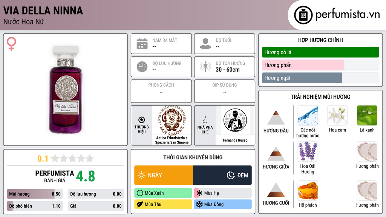This screenshot has height=217, width=386.
Task: Click the Độ phổ biến 1.10 score bar
Action: click(35, 206)
